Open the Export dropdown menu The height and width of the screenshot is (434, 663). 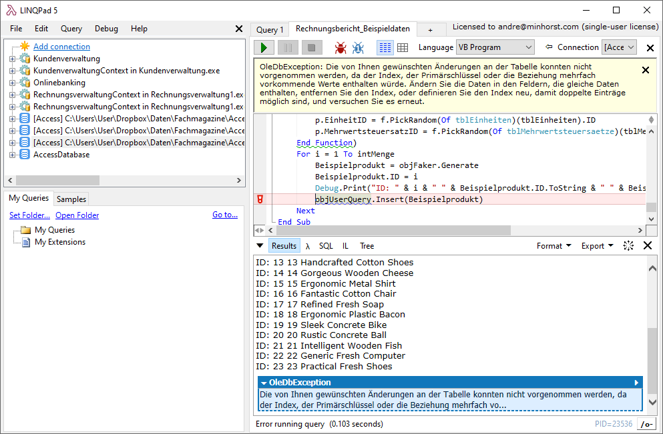597,246
